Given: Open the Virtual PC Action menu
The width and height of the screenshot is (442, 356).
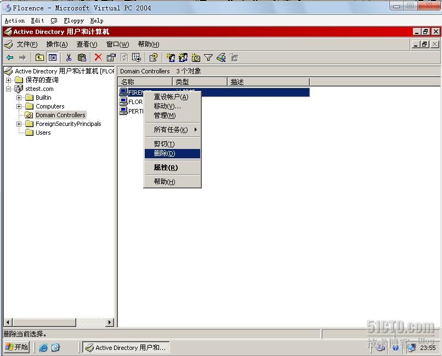Looking at the screenshot, I should [15, 21].
